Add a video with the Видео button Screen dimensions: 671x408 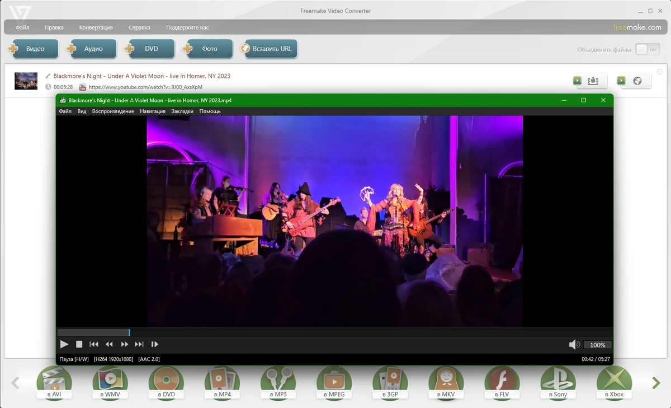point(34,49)
